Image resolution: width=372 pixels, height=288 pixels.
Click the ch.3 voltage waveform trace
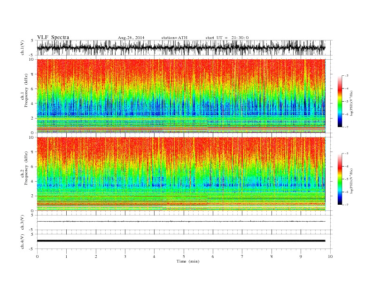pos(181,222)
